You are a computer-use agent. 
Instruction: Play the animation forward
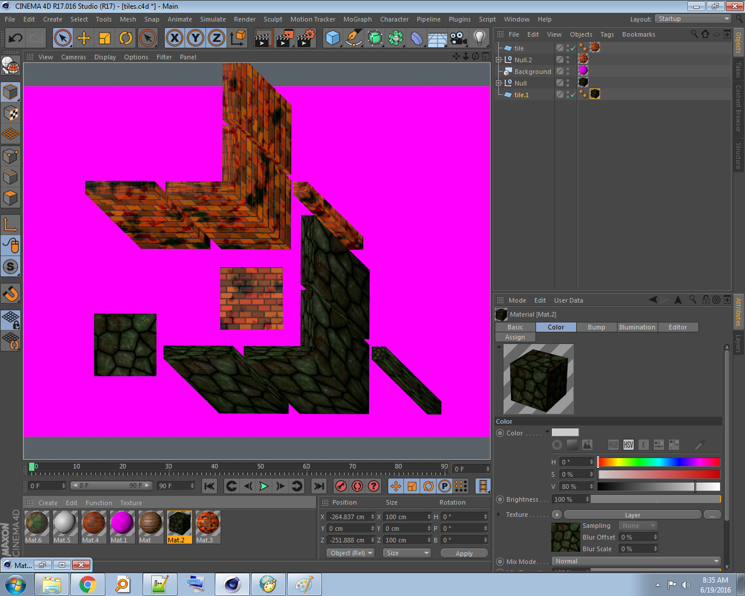[x=264, y=486]
